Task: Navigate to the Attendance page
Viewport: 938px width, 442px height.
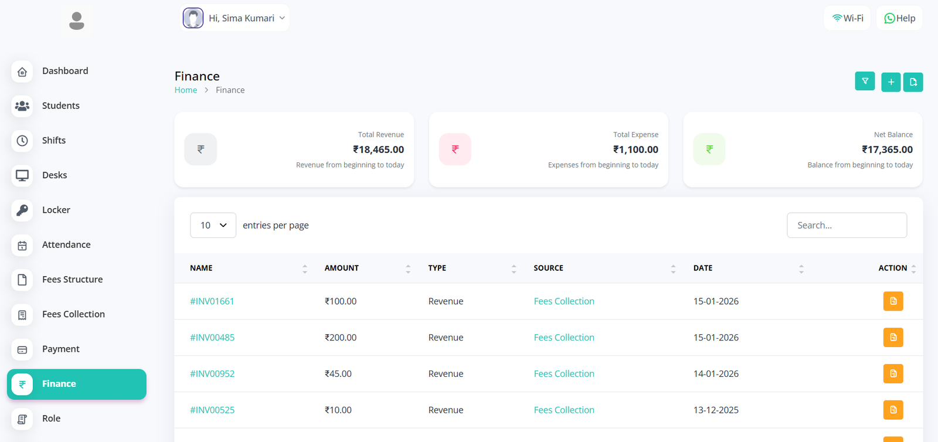Action: (x=66, y=244)
